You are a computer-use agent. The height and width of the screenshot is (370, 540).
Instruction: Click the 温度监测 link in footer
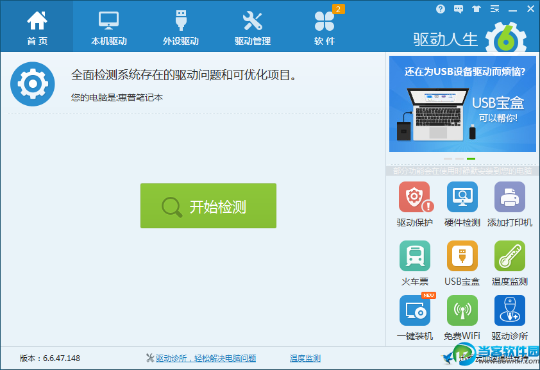click(x=305, y=358)
